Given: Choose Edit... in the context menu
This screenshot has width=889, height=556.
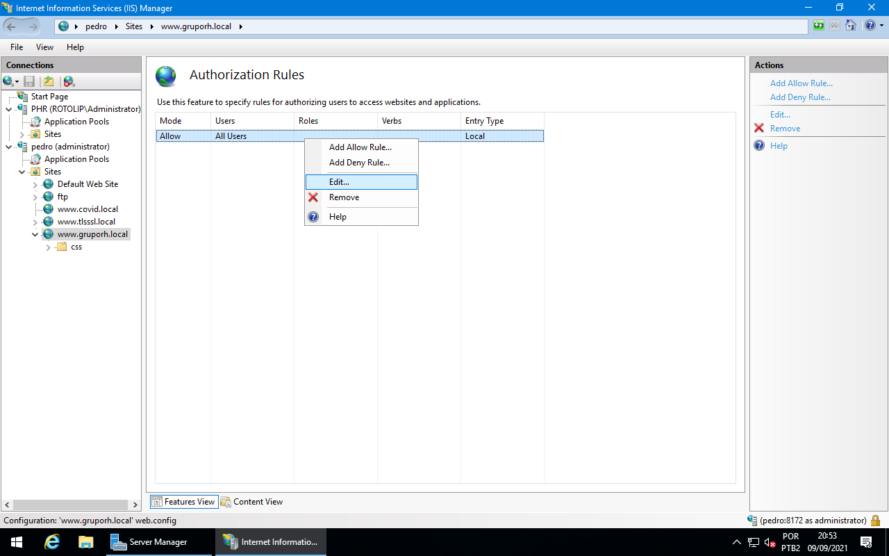Looking at the screenshot, I should (339, 182).
